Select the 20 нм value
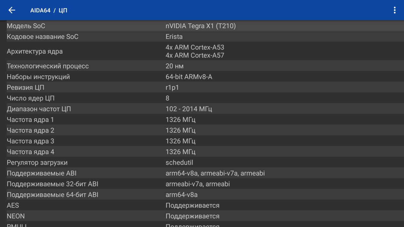 (175, 66)
